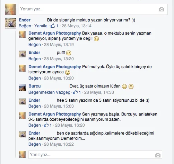174x164 pixels.
Task: Open Ender's avatar on the pufff reply
Action: click(22, 54)
